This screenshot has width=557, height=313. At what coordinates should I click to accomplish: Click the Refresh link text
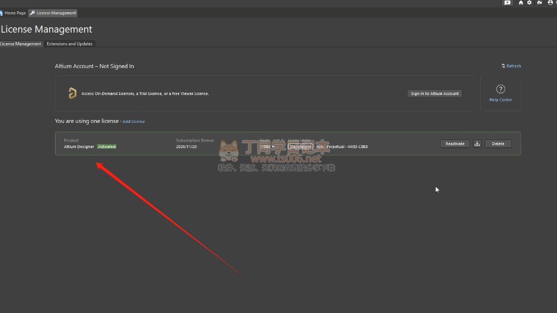click(514, 66)
